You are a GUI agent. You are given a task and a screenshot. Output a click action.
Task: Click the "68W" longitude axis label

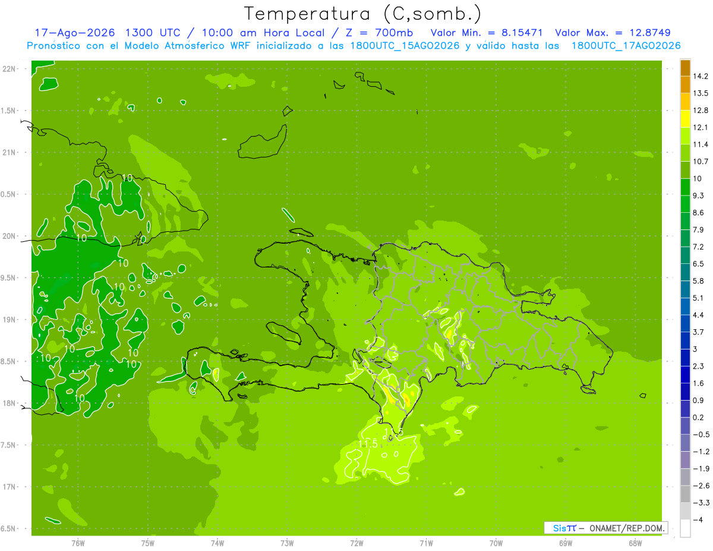coord(635,543)
